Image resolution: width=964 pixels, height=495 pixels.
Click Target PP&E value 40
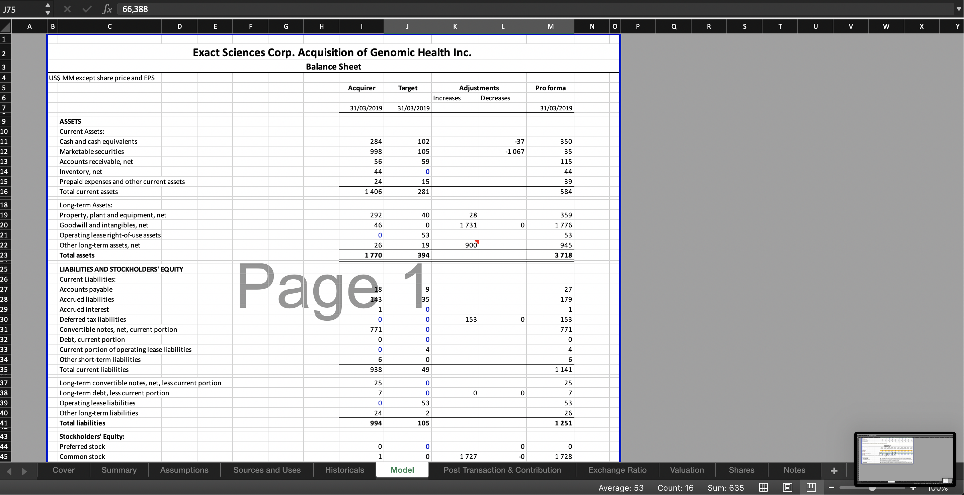point(425,215)
